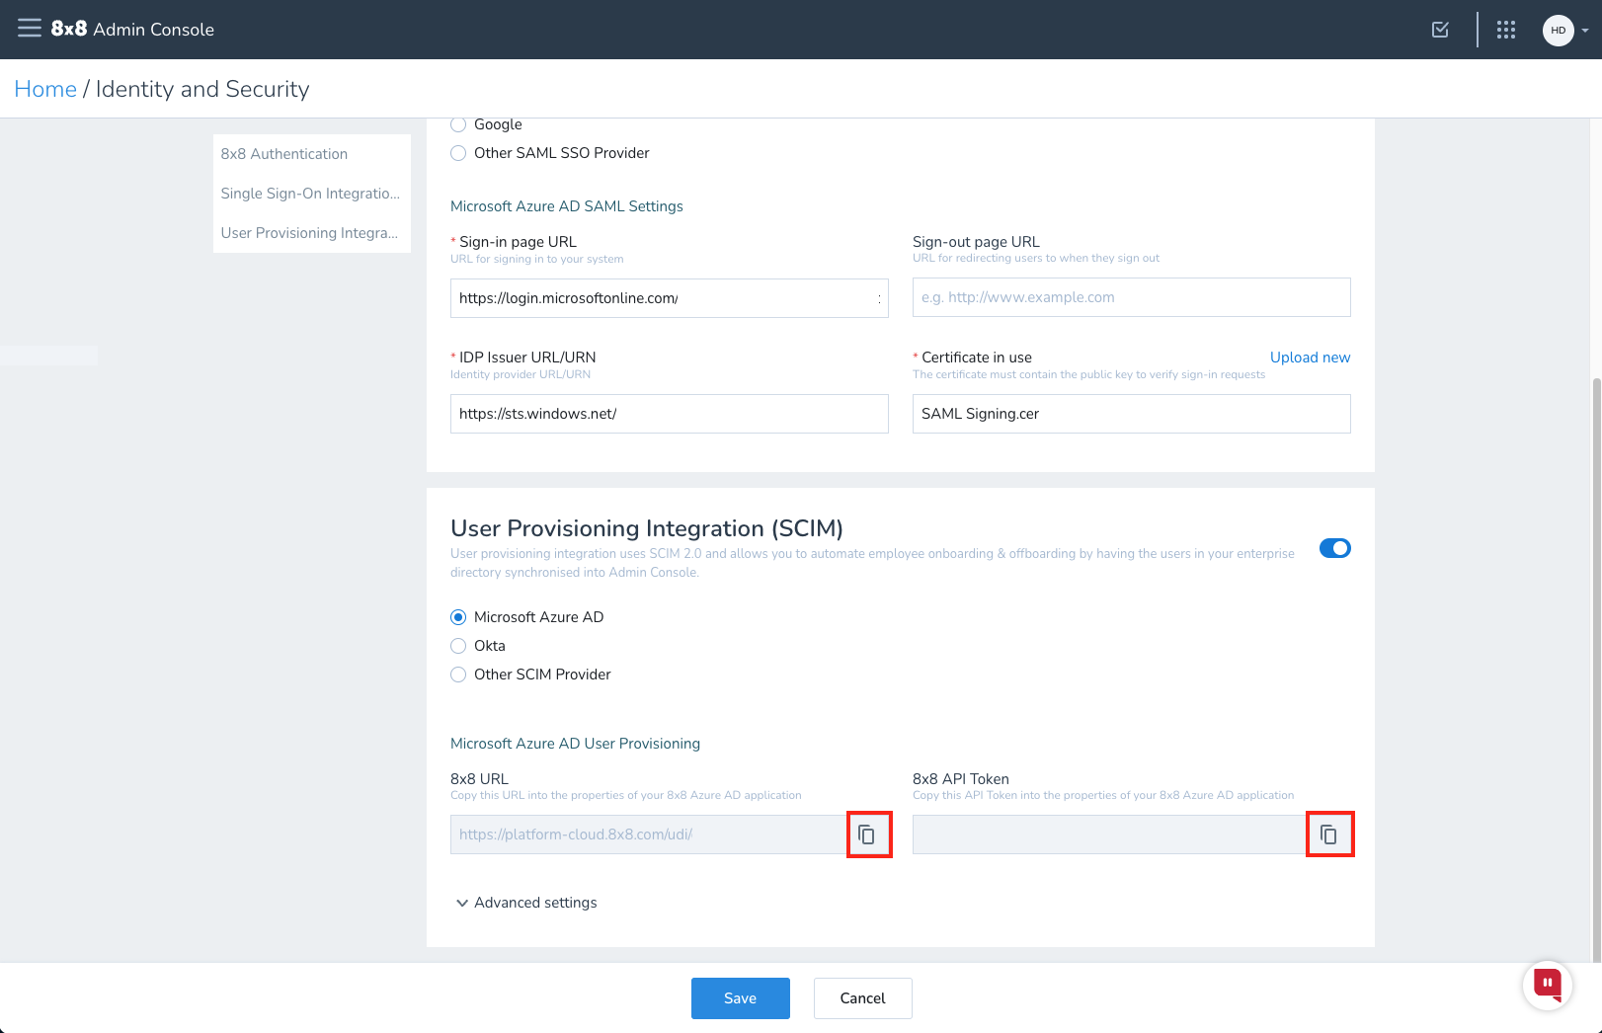The height and width of the screenshot is (1033, 1602).
Task: Expand Advanced settings section
Action: [x=525, y=903]
